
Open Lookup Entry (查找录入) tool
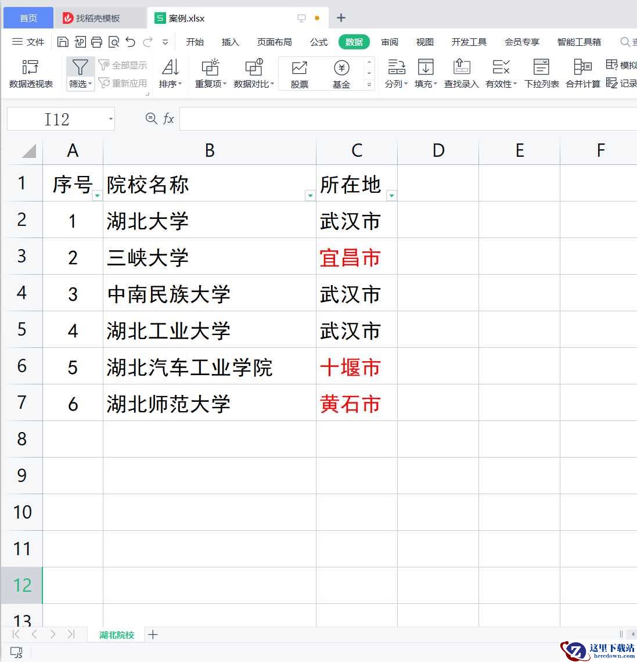pos(462,74)
